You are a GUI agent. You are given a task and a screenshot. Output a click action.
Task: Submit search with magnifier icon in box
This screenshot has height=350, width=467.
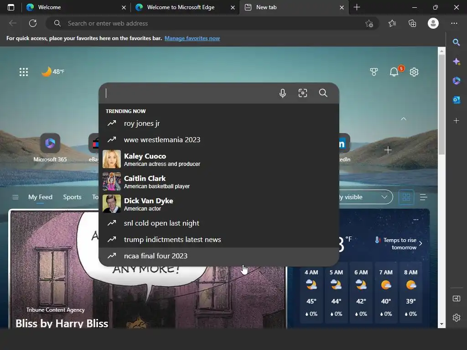click(323, 93)
